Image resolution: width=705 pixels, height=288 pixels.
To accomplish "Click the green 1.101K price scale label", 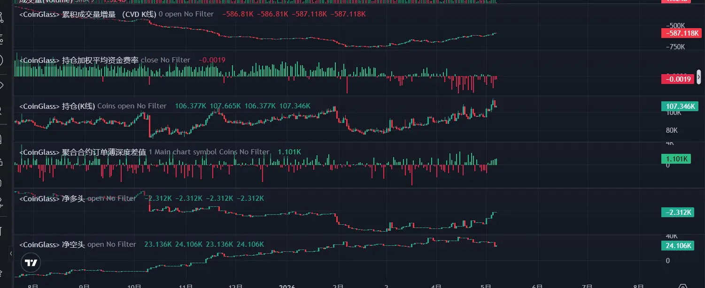I will (x=675, y=159).
